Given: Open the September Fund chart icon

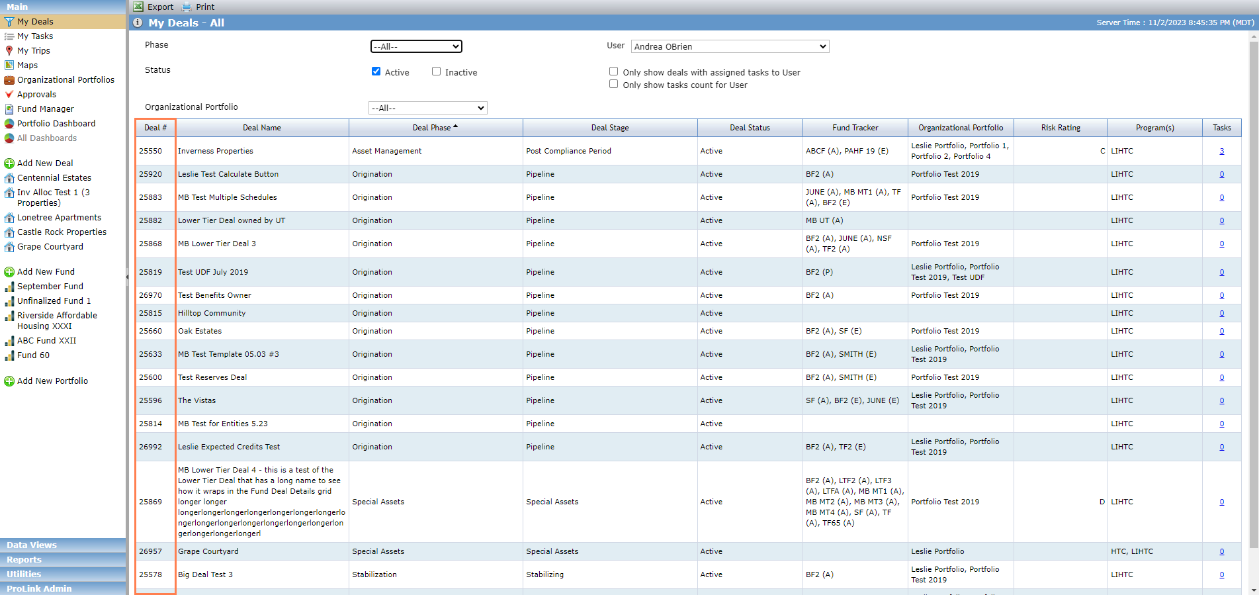Looking at the screenshot, I should point(9,287).
